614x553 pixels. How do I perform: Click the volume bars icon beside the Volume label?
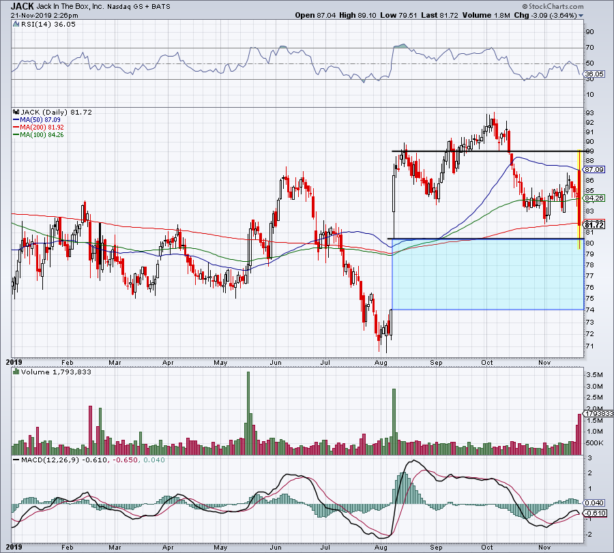coord(16,372)
